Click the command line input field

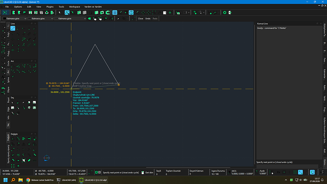tap(287, 166)
